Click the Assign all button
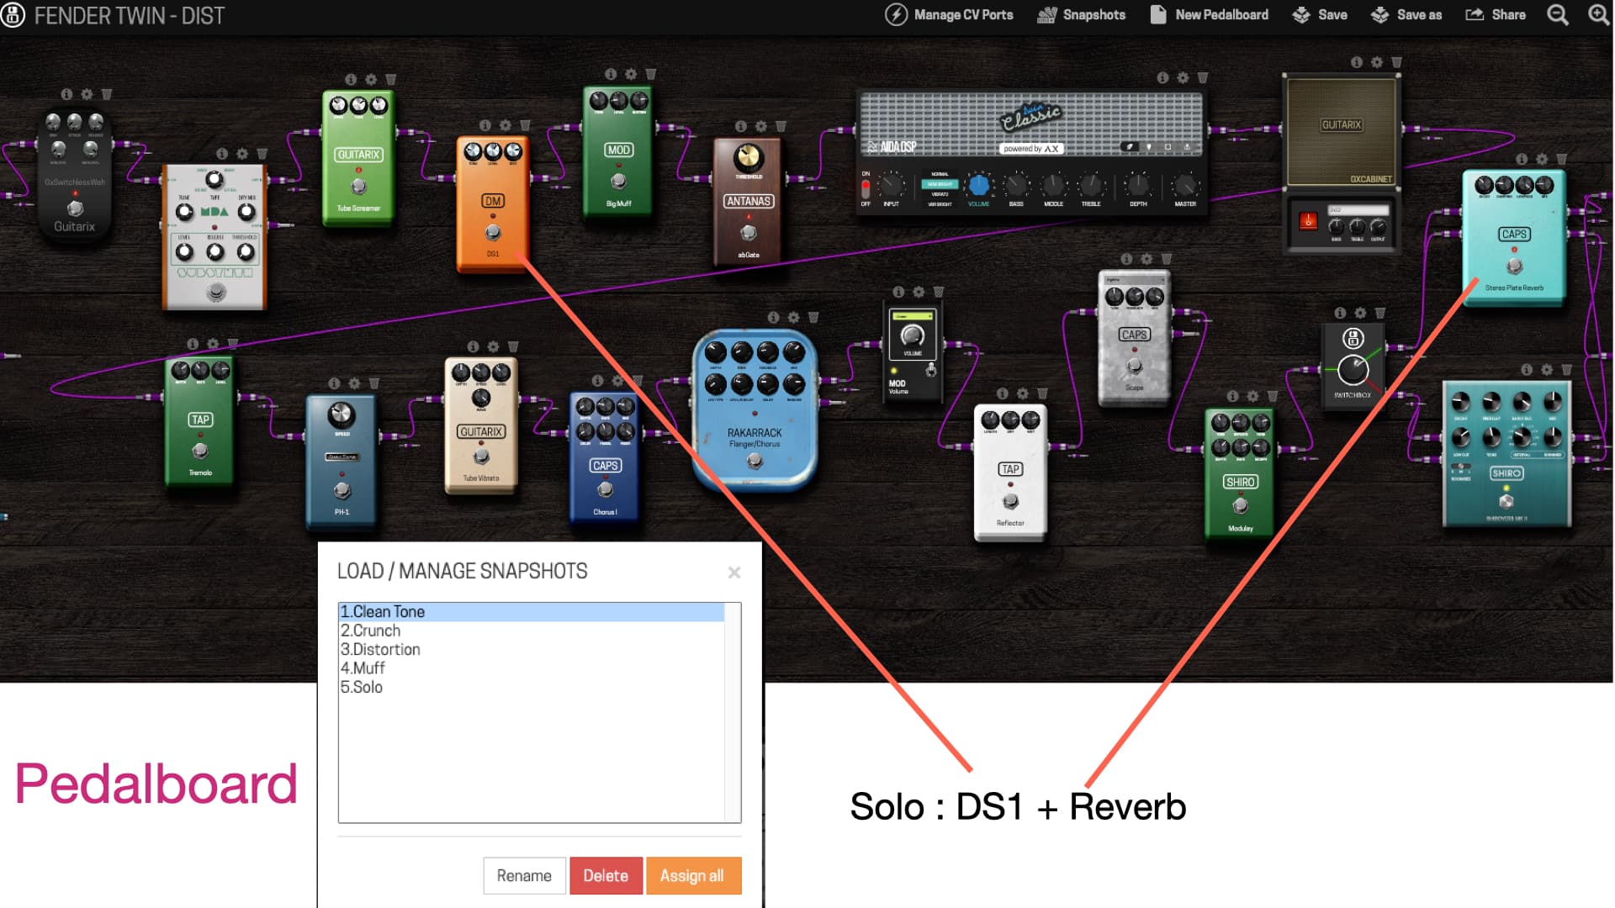 [692, 875]
